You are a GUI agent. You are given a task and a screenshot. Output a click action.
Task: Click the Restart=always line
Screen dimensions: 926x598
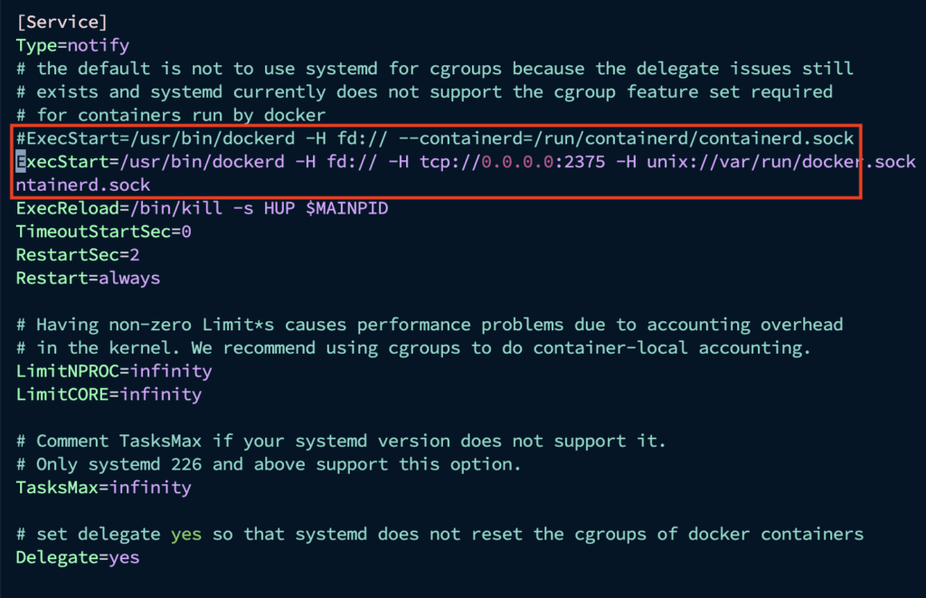pos(88,279)
